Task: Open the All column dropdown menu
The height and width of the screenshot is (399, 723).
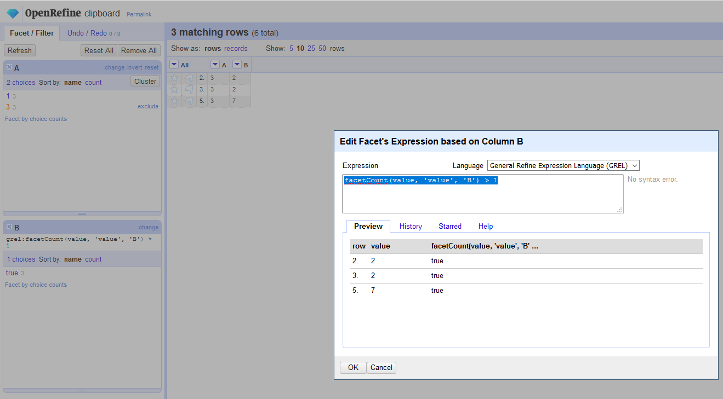Action: click(x=174, y=65)
